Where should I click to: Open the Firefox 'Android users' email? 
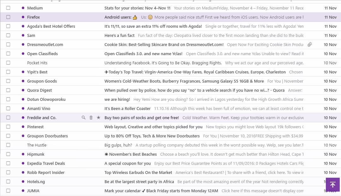[x=121, y=17]
